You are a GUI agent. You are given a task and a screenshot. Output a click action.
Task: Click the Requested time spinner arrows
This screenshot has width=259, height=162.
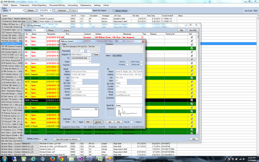[x=99, y=51]
